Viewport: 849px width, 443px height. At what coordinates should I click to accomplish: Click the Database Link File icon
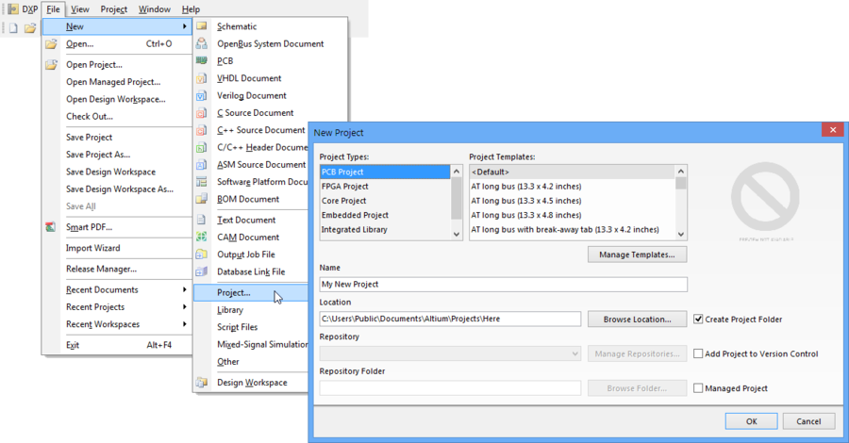point(202,271)
